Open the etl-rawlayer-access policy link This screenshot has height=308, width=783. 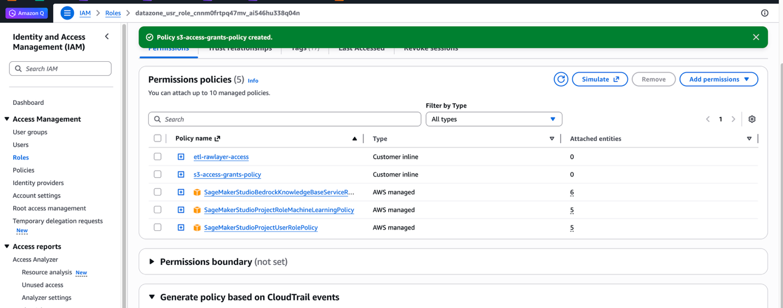(x=221, y=157)
